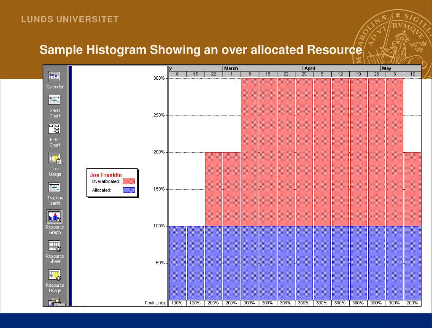Image resolution: width=432 pixels, height=328 pixels.
Task: Open the Tracking Gantt view icon
Action: [54, 187]
